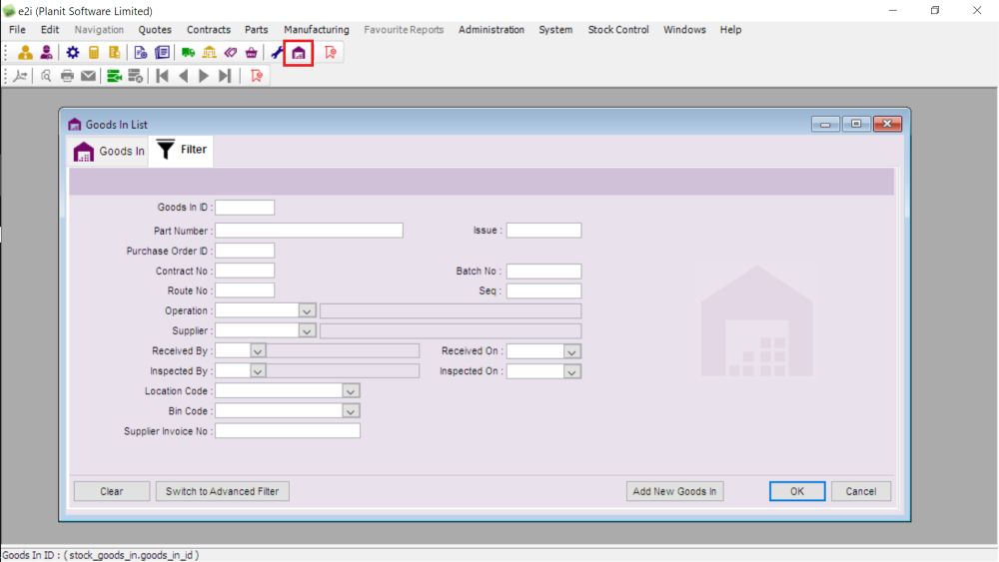Click the printer icon in second toolbar
The image size is (999, 562).
click(67, 76)
